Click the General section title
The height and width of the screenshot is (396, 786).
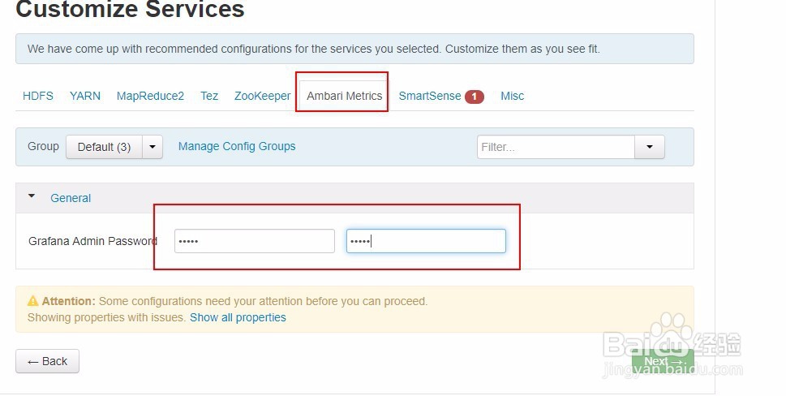(71, 198)
